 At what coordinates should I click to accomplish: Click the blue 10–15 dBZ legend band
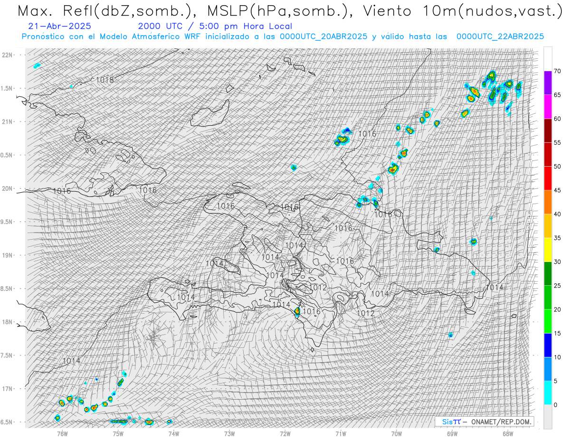point(548,345)
